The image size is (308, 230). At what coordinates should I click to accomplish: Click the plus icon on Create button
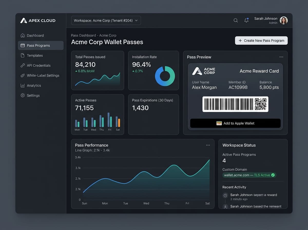click(240, 41)
